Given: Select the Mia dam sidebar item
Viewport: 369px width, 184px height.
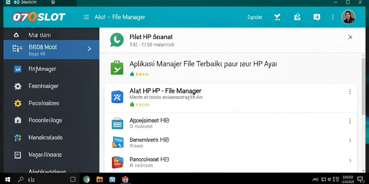Looking at the screenshot, I should pyautogui.click(x=51, y=35).
